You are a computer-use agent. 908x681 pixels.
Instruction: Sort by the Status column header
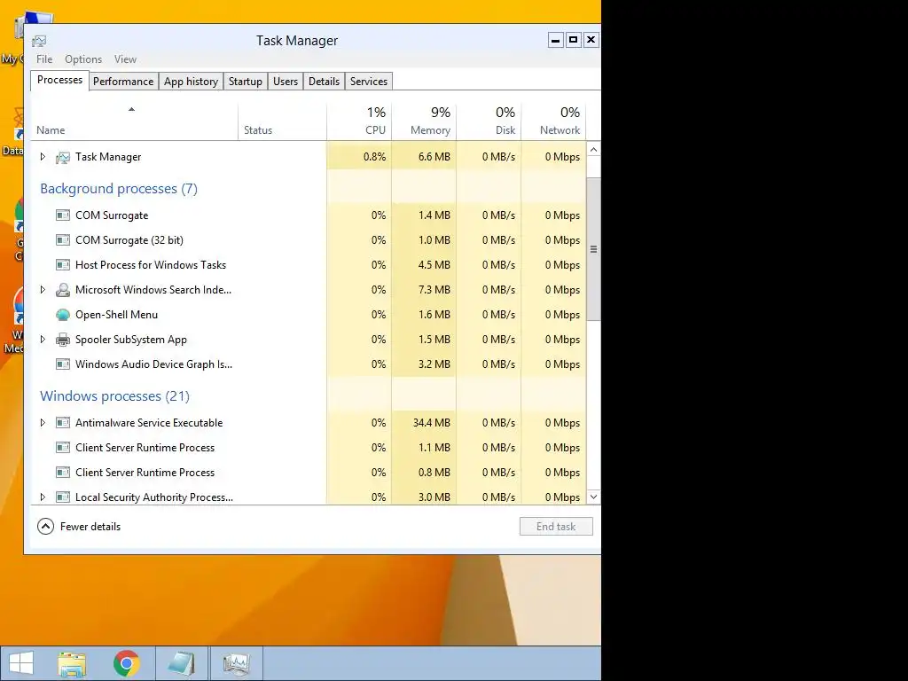click(282, 121)
